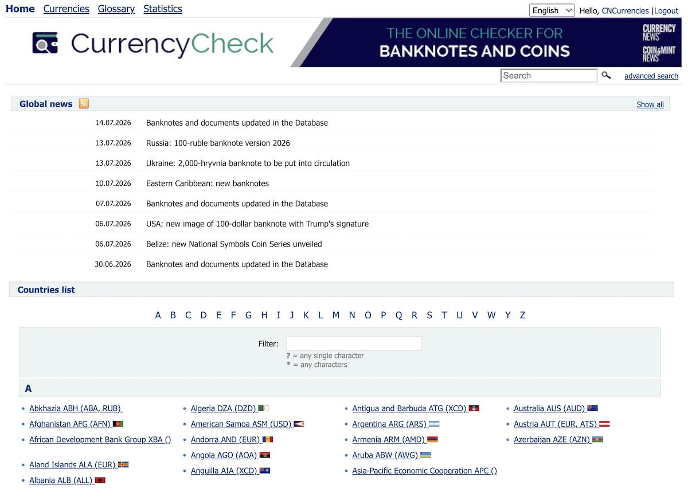Click the advanced search link

(651, 76)
